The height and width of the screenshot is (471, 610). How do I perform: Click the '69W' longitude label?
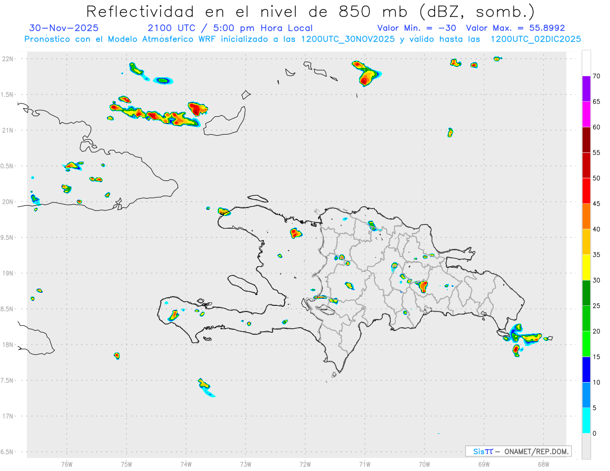[484, 464]
